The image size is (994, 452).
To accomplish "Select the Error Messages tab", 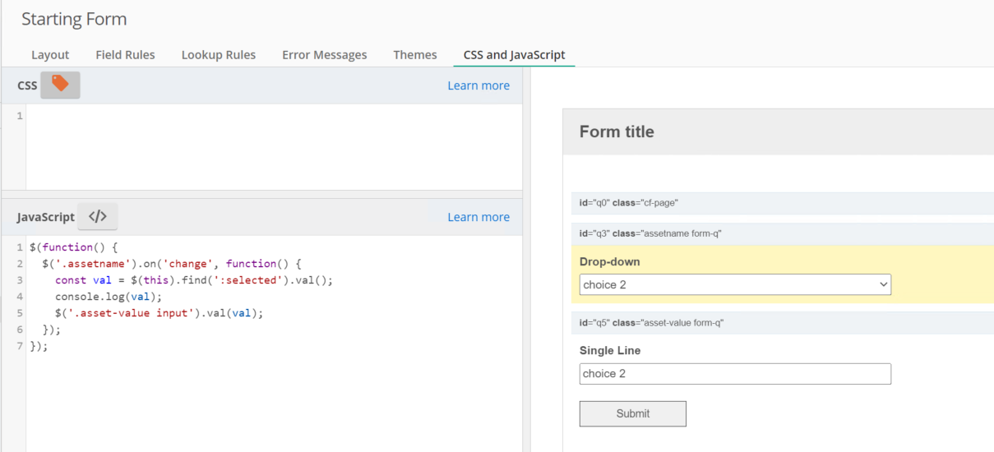I will pos(324,55).
